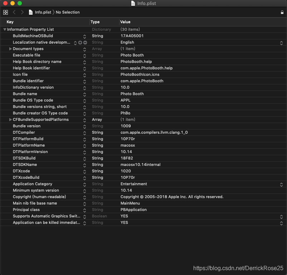The height and width of the screenshot is (275, 287).
Task: Click the PhotoBooth.help value
Action: coord(136,62)
